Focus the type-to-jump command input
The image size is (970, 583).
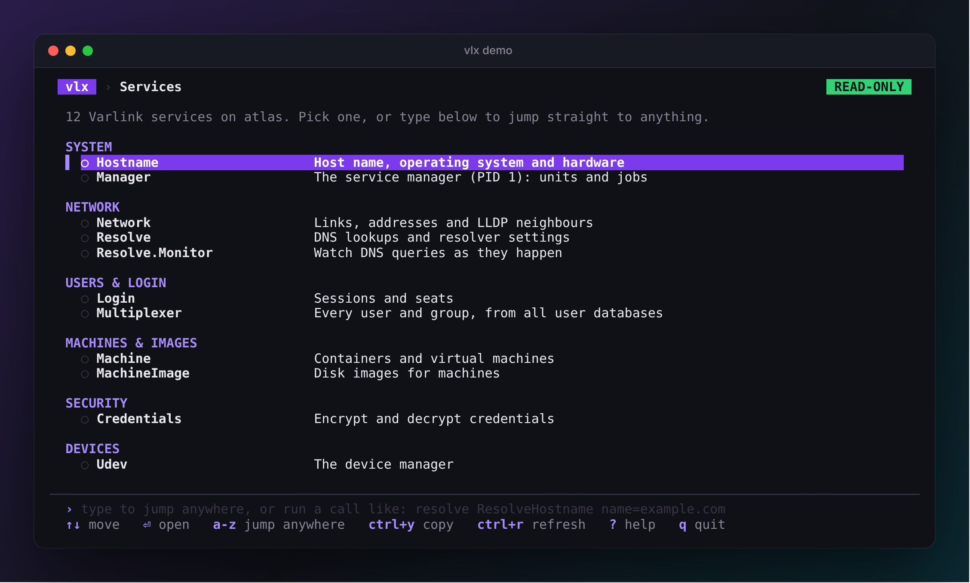pos(403,509)
